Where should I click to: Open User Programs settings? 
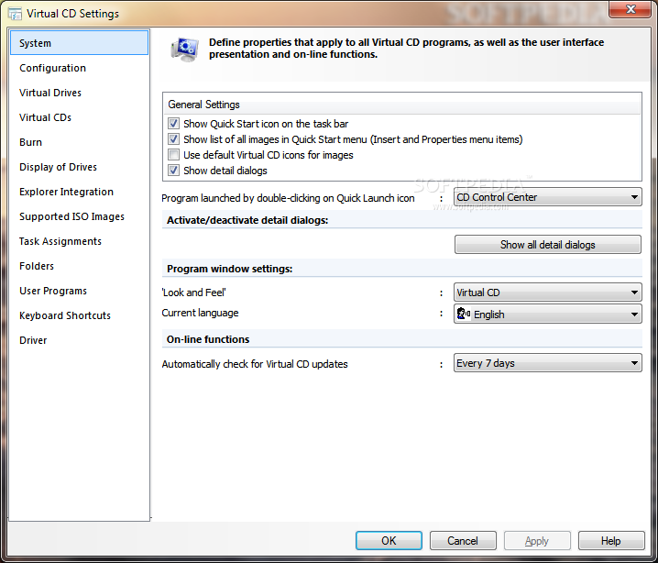pos(80,291)
